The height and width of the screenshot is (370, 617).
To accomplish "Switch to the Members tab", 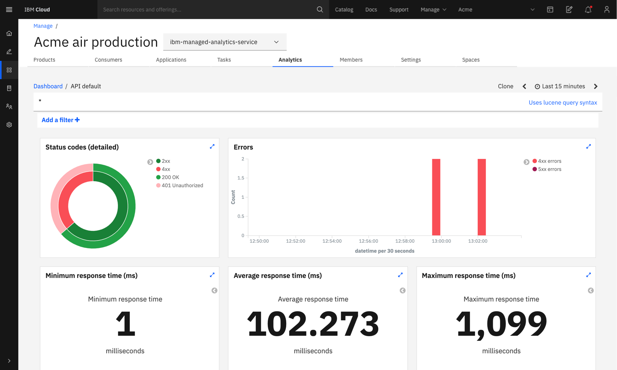I will coord(351,60).
